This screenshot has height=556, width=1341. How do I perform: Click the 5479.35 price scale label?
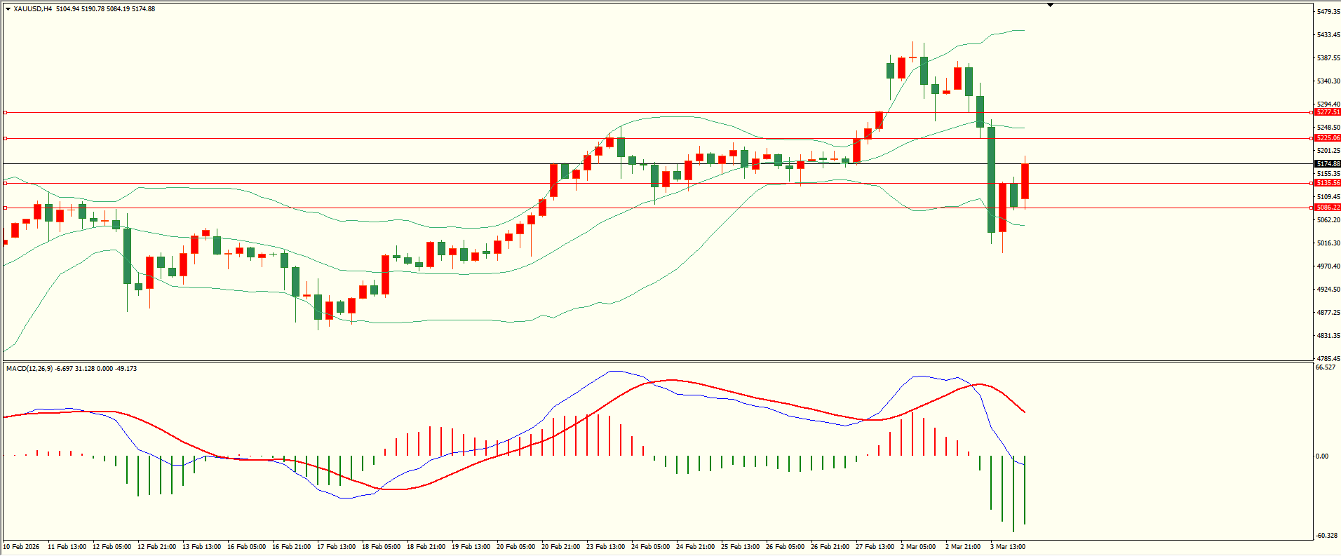point(1328,12)
